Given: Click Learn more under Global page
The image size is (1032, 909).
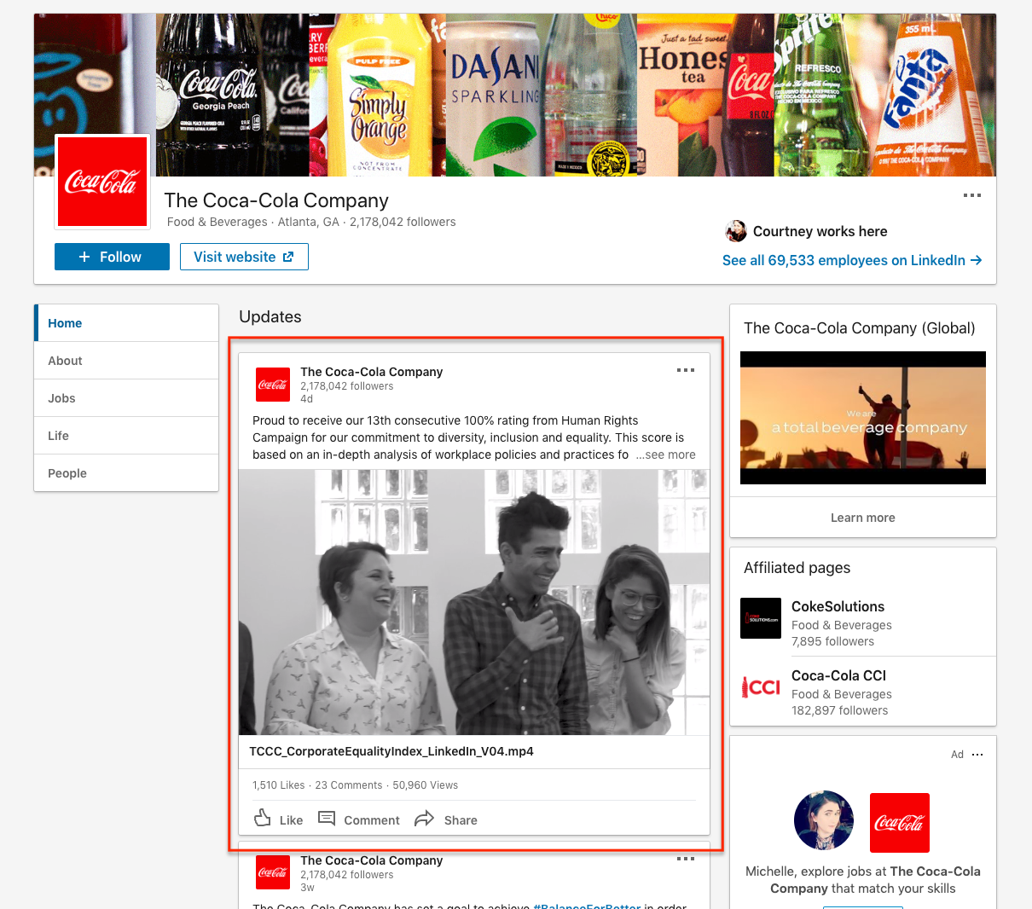Looking at the screenshot, I should pyautogui.click(x=863, y=518).
